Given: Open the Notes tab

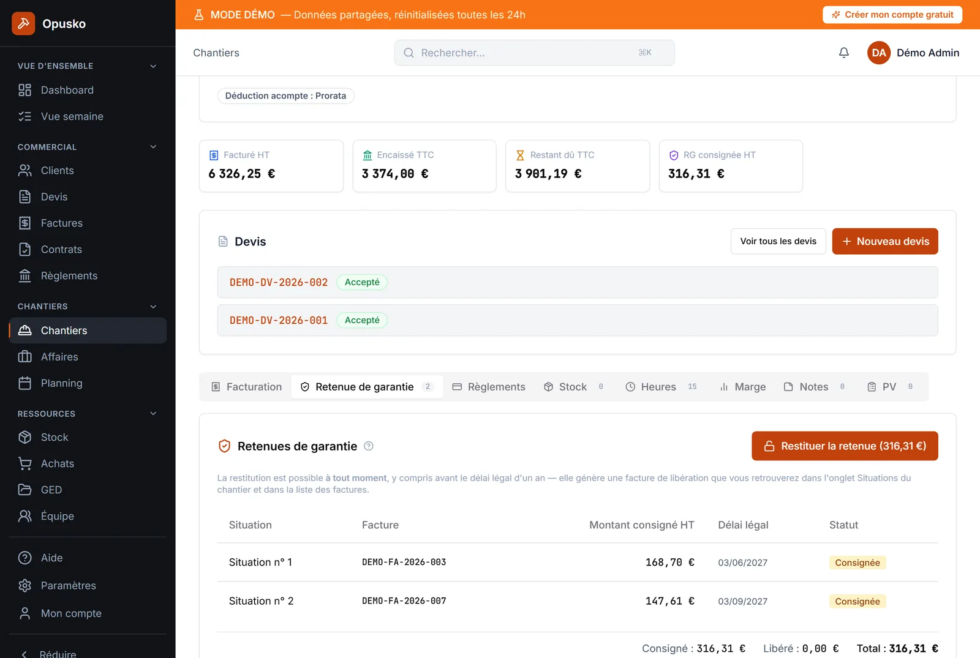Looking at the screenshot, I should tap(815, 387).
